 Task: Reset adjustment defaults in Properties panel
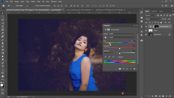[127, 69]
